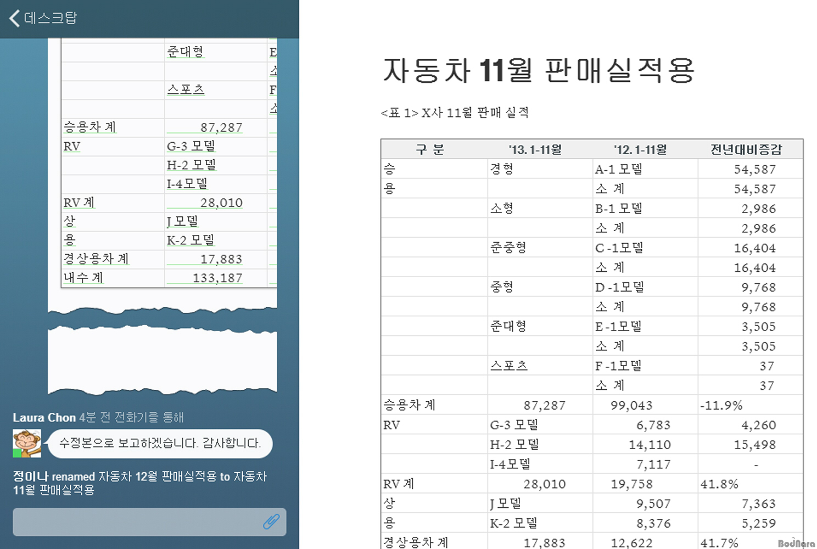Click 87,287 in the left preview table
The image size is (817, 549).
tap(221, 127)
